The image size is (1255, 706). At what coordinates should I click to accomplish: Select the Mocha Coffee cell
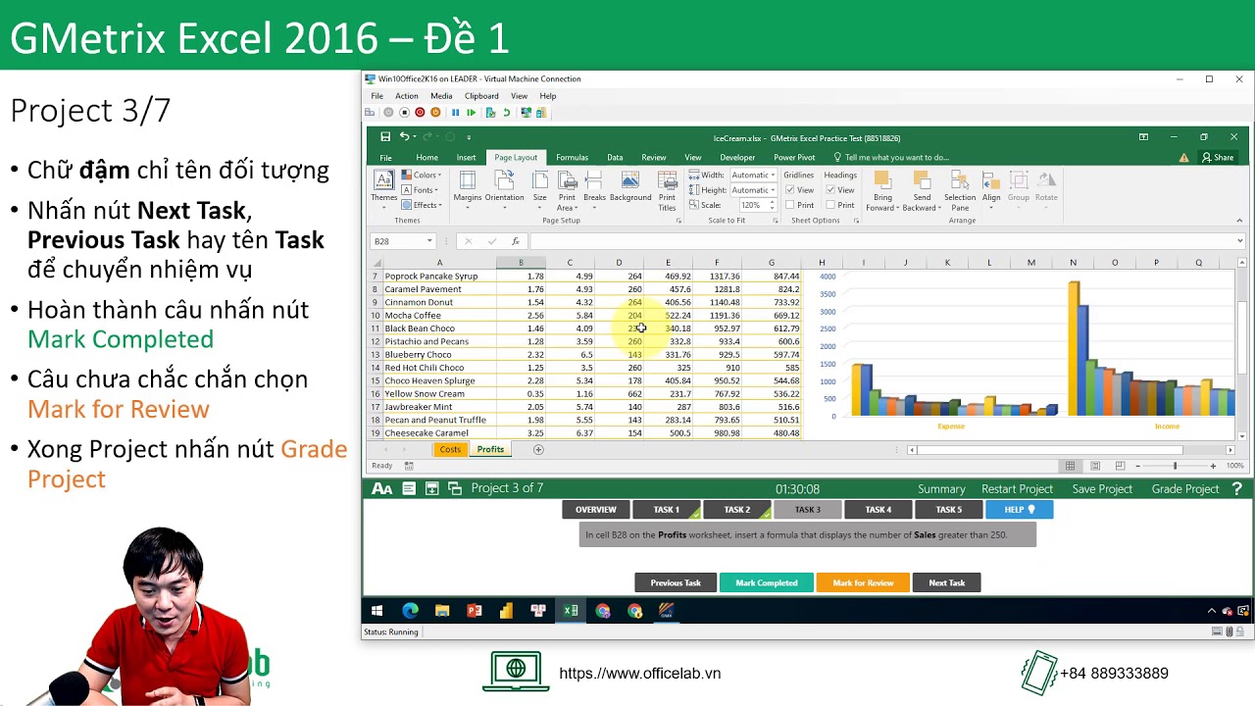point(439,316)
